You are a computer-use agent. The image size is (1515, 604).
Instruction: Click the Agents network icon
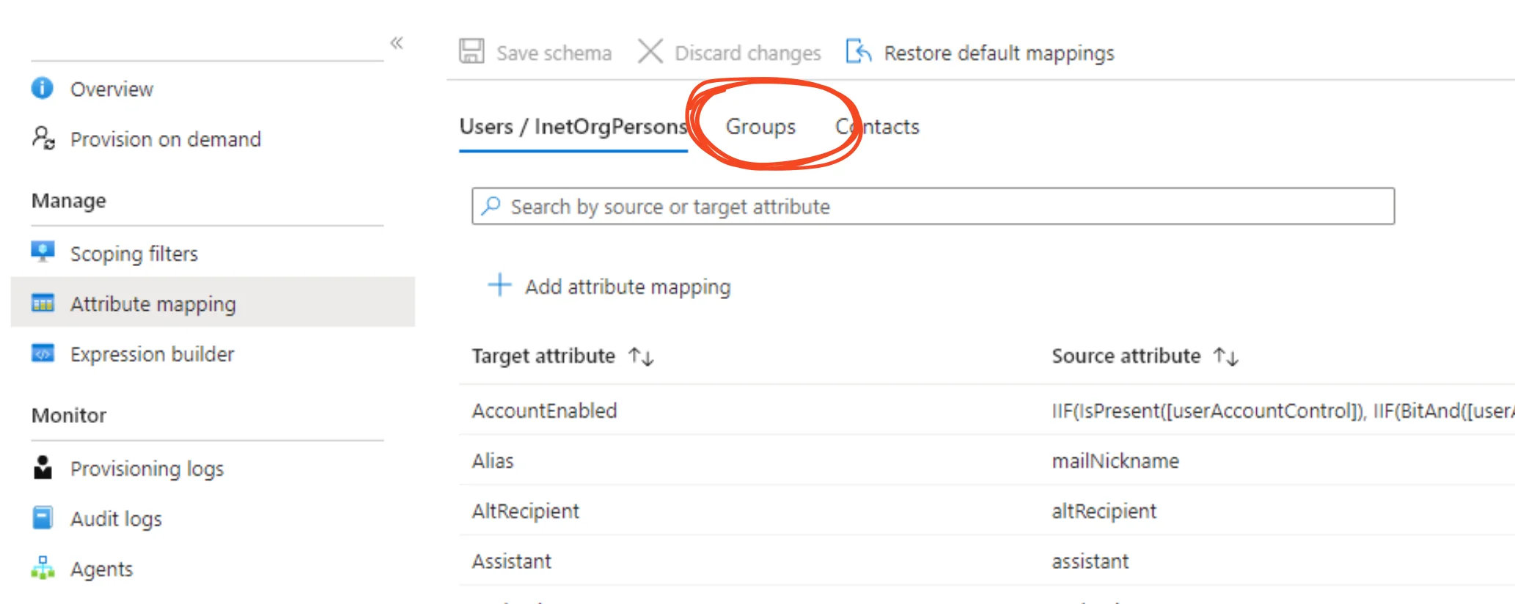coord(43,567)
